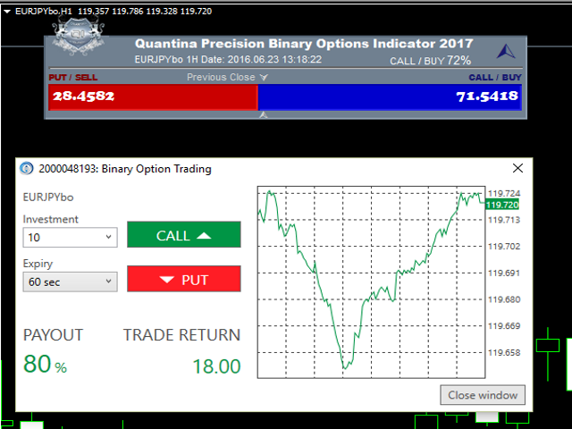Expand the chart symbol triangle next to EURJPYbo,H1
This screenshot has width=572, height=429.
pos(7,12)
